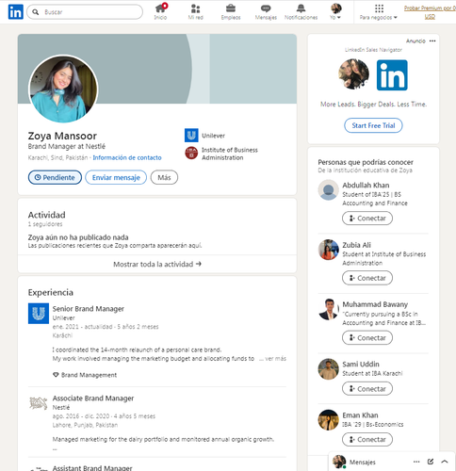
Task: Click the Zoya Mansoor name heading
Action: click(62, 136)
